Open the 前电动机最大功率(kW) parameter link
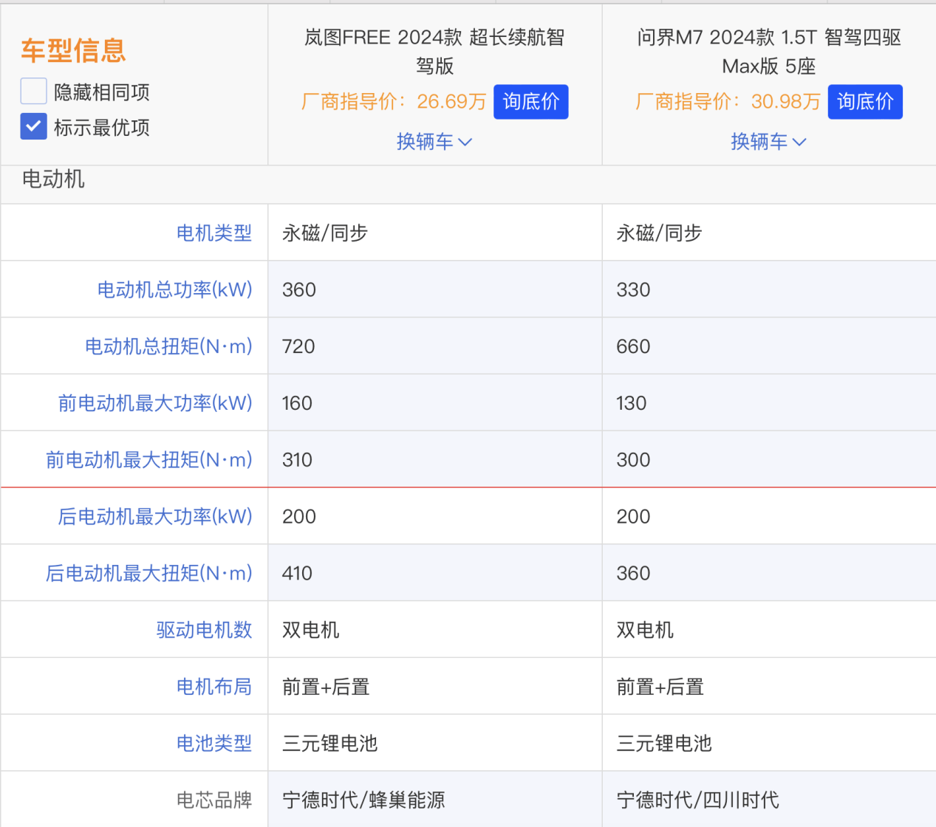Screen dimensions: 936x827 (155, 403)
